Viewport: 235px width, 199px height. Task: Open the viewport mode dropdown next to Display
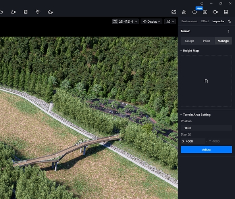click(170, 21)
